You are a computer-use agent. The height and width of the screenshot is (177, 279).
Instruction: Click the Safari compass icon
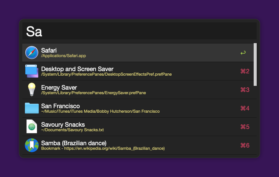tap(32, 53)
